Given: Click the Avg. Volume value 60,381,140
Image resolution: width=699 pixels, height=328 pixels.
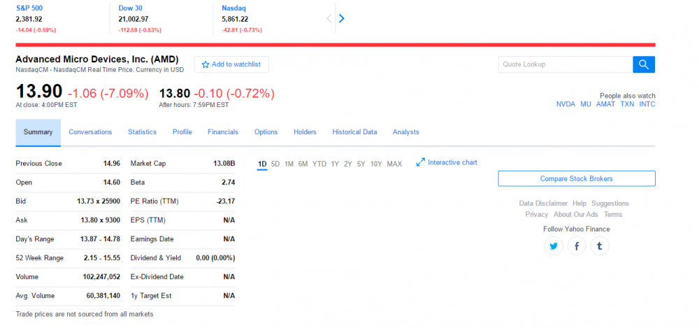Looking at the screenshot, I should (103, 295).
